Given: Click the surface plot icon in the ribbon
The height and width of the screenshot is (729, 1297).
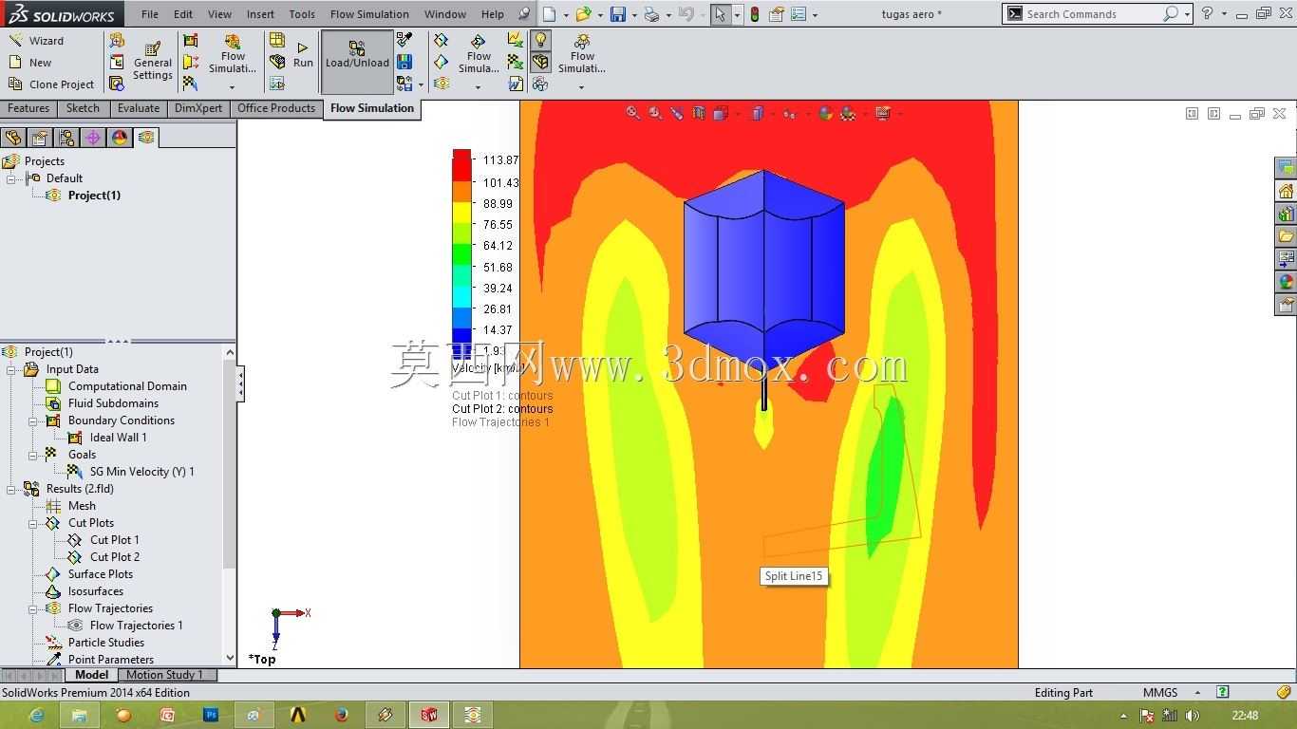Looking at the screenshot, I should (x=441, y=62).
